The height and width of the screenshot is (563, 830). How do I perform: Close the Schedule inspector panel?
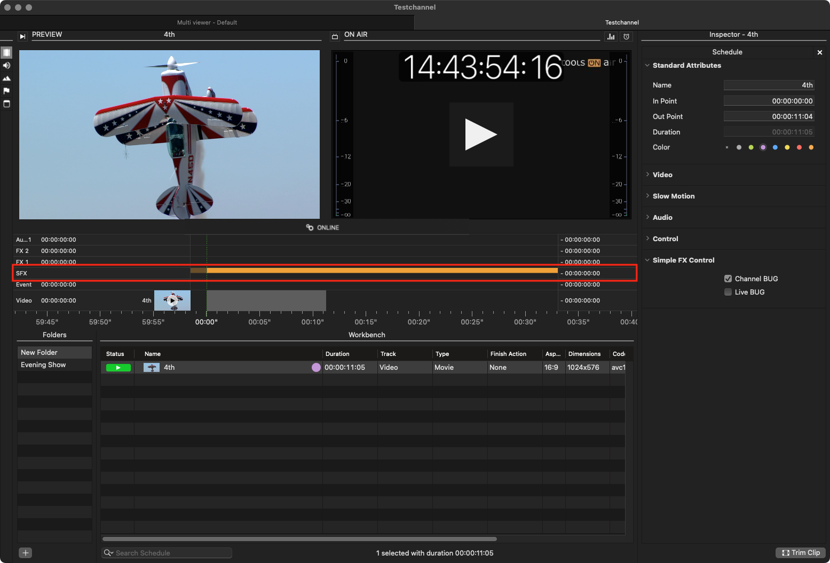820,52
